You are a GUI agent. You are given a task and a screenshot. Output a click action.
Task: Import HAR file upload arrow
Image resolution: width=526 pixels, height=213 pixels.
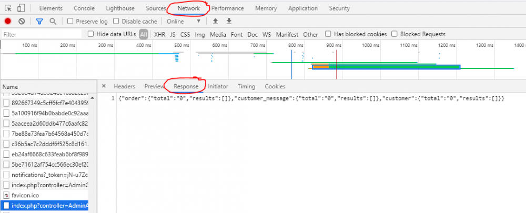coord(216,21)
